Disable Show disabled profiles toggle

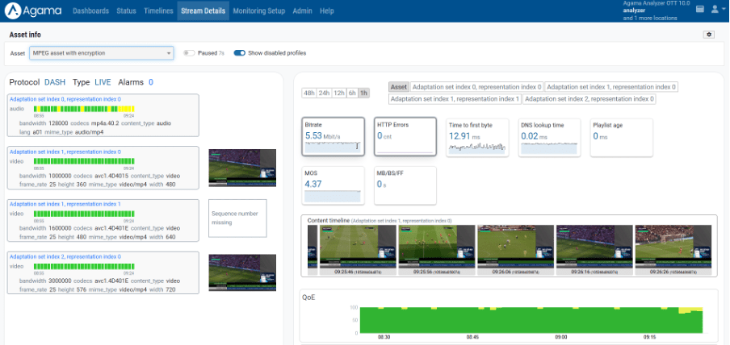click(239, 53)
